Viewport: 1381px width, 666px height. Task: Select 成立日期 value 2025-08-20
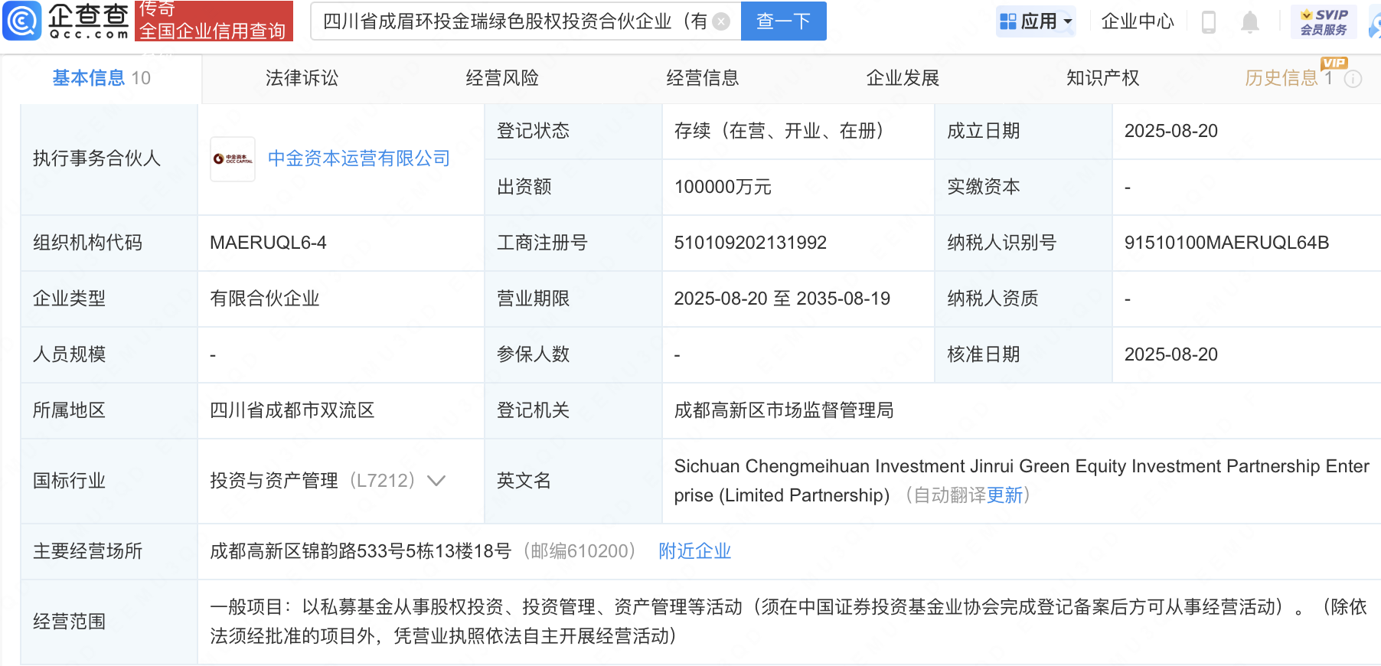point(1170,131)
